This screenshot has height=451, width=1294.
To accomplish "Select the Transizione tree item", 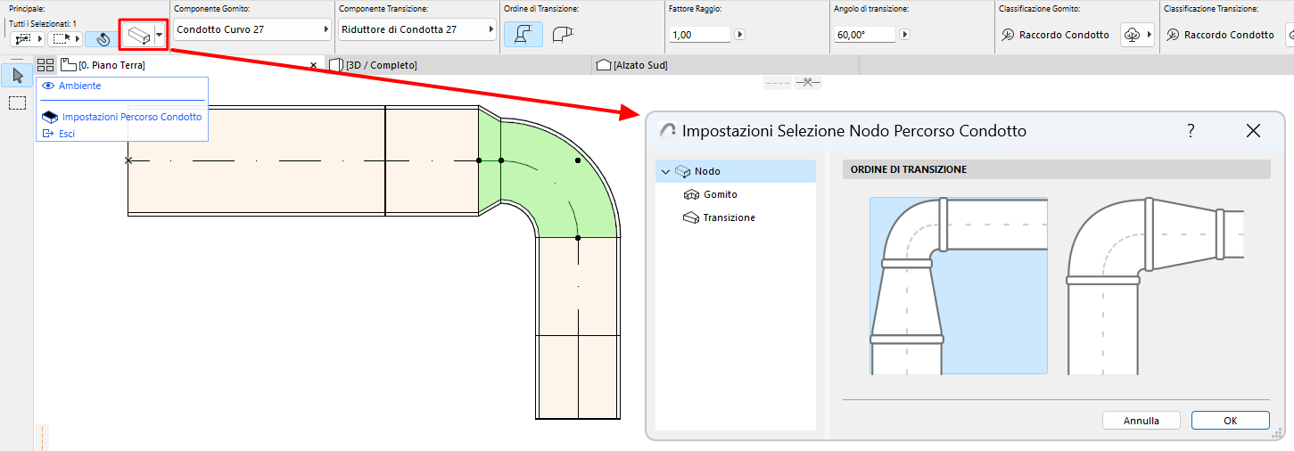I will pos(729,217).
